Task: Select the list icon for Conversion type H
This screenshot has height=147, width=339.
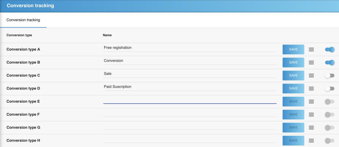Action: click(x=311, y=140)
